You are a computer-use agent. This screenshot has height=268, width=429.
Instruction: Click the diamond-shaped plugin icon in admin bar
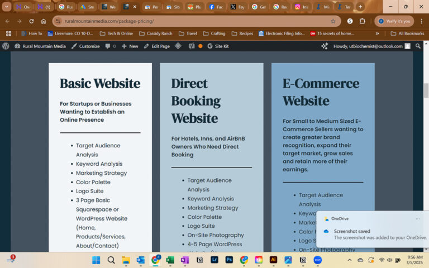tap(178, 46)
